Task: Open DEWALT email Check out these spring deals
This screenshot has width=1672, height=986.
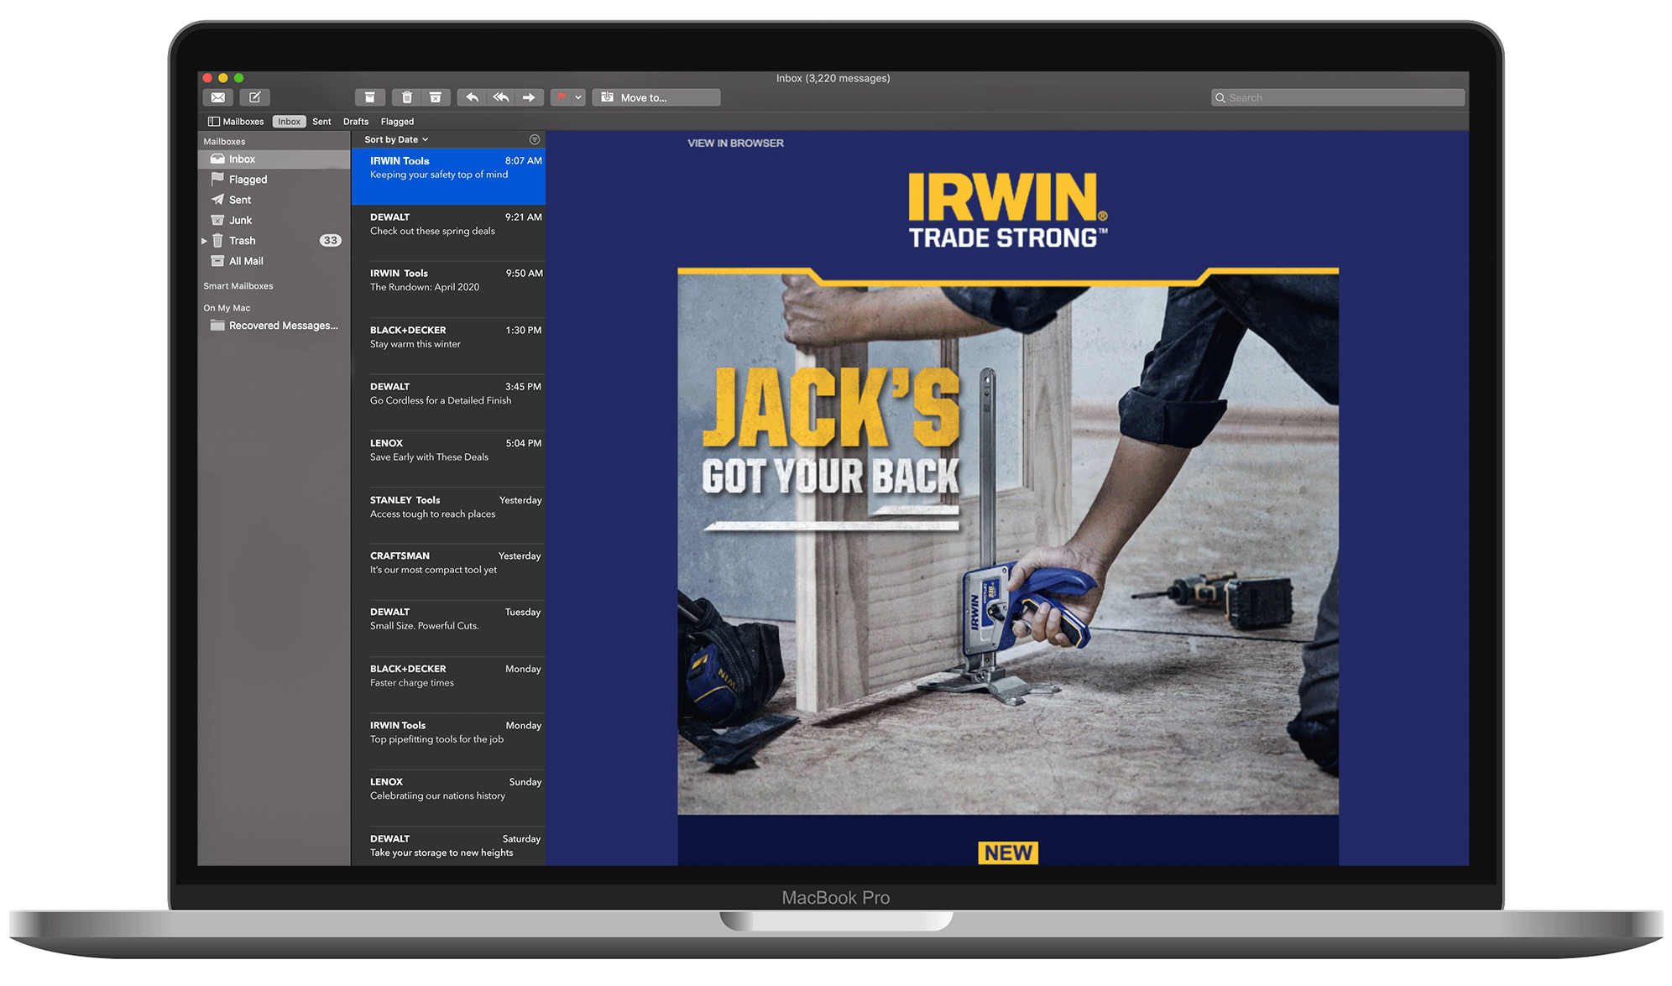Action: click(x=448, y=232)
